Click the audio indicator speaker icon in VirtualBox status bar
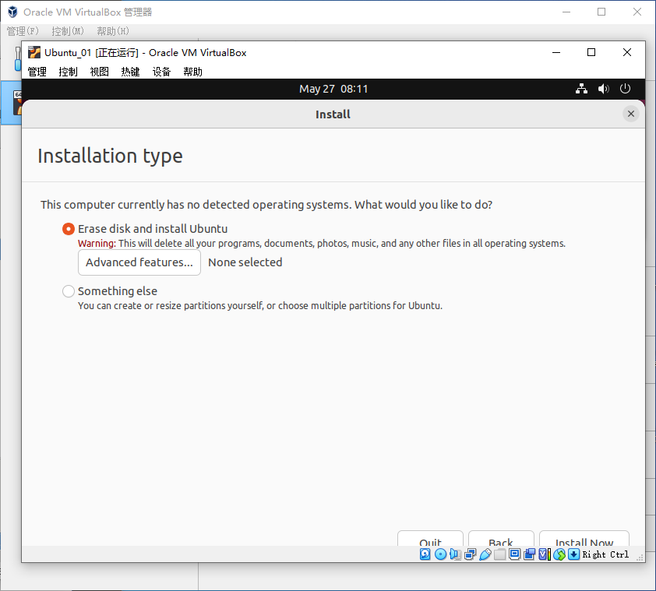 tap(455, 554)
